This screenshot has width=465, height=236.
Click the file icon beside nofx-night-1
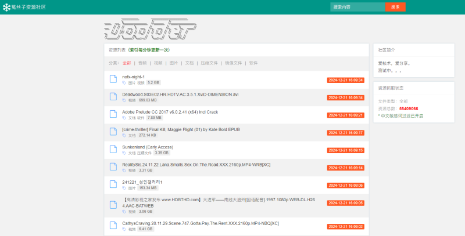(x=113, y=79)
